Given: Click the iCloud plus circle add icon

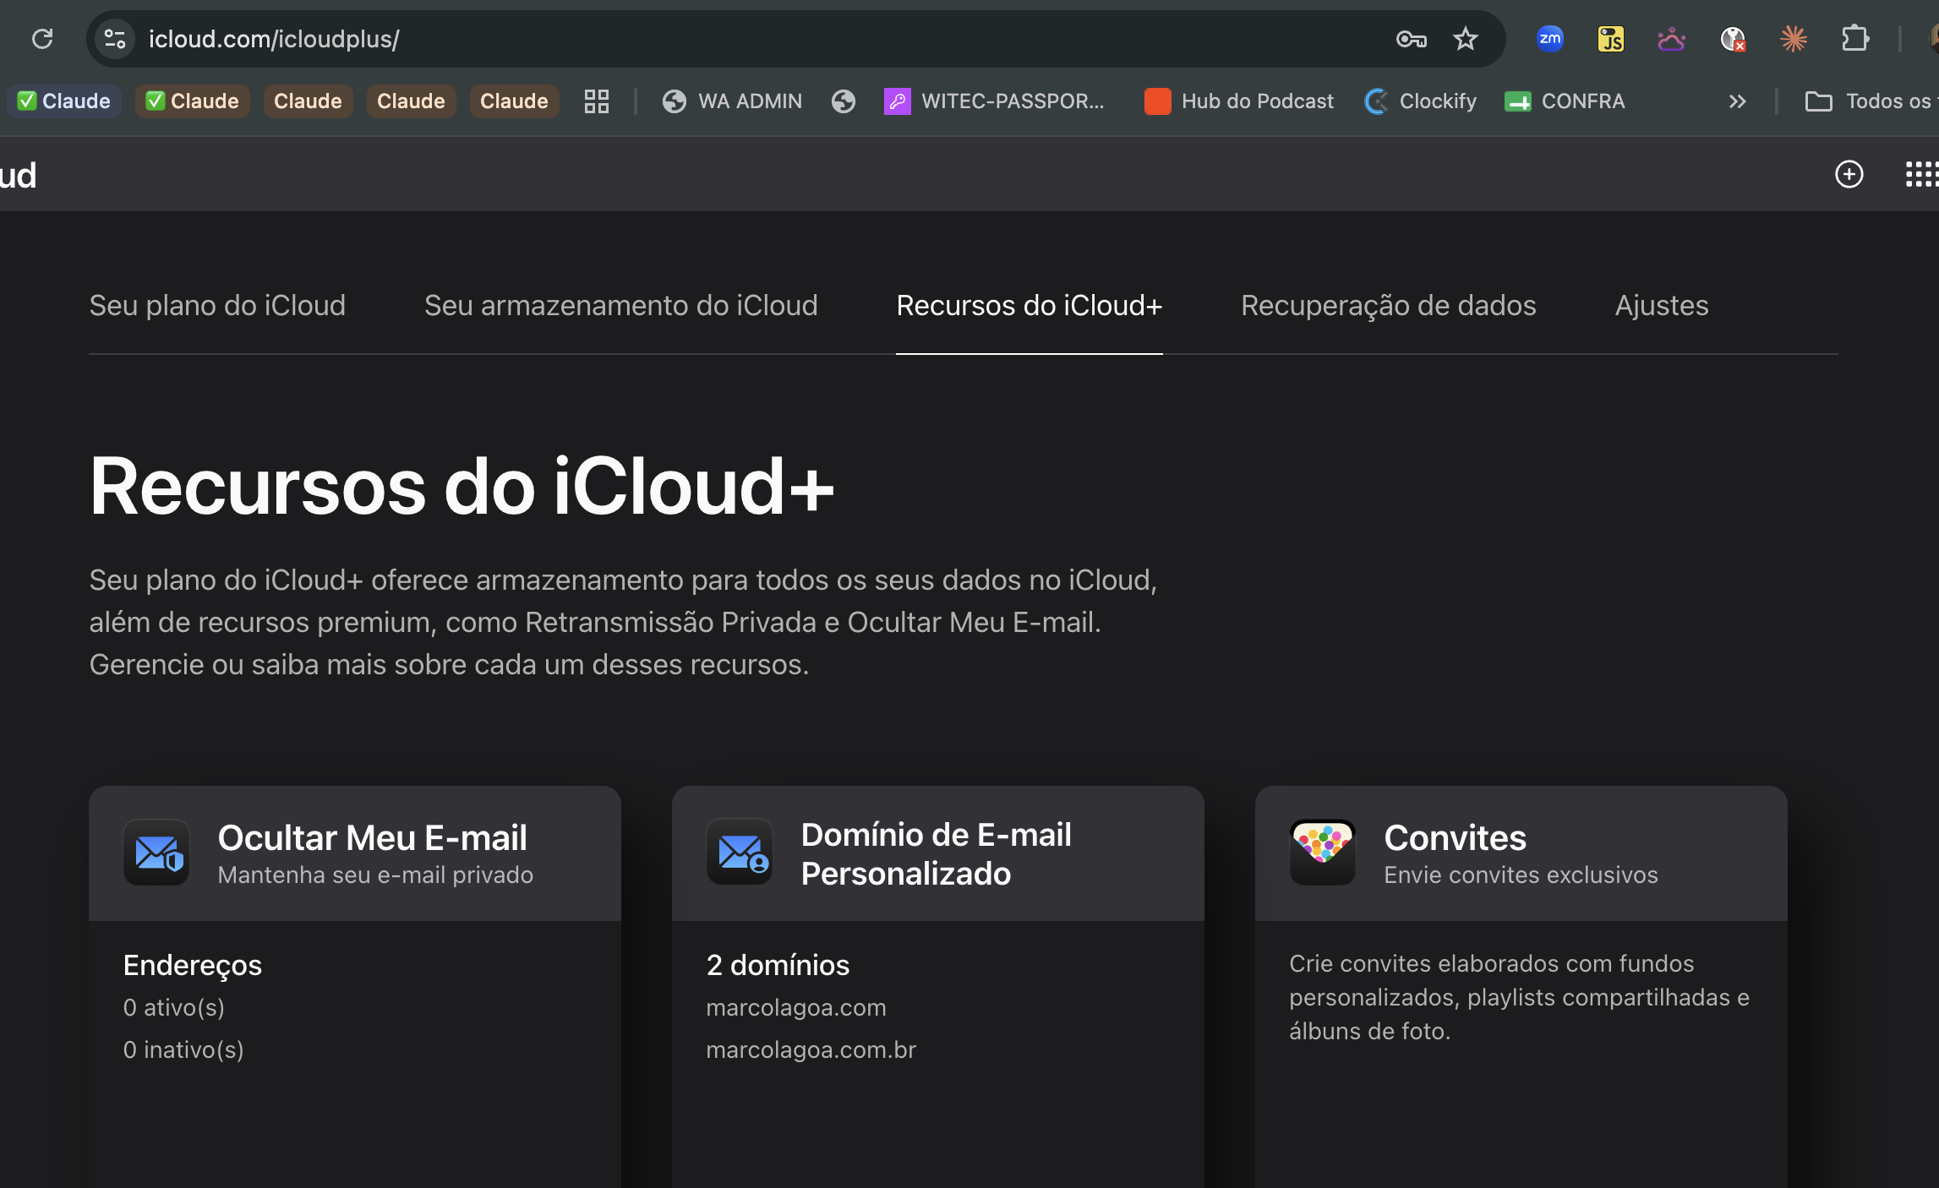Looking at the screenshot, I should (x=1849, y=174).
